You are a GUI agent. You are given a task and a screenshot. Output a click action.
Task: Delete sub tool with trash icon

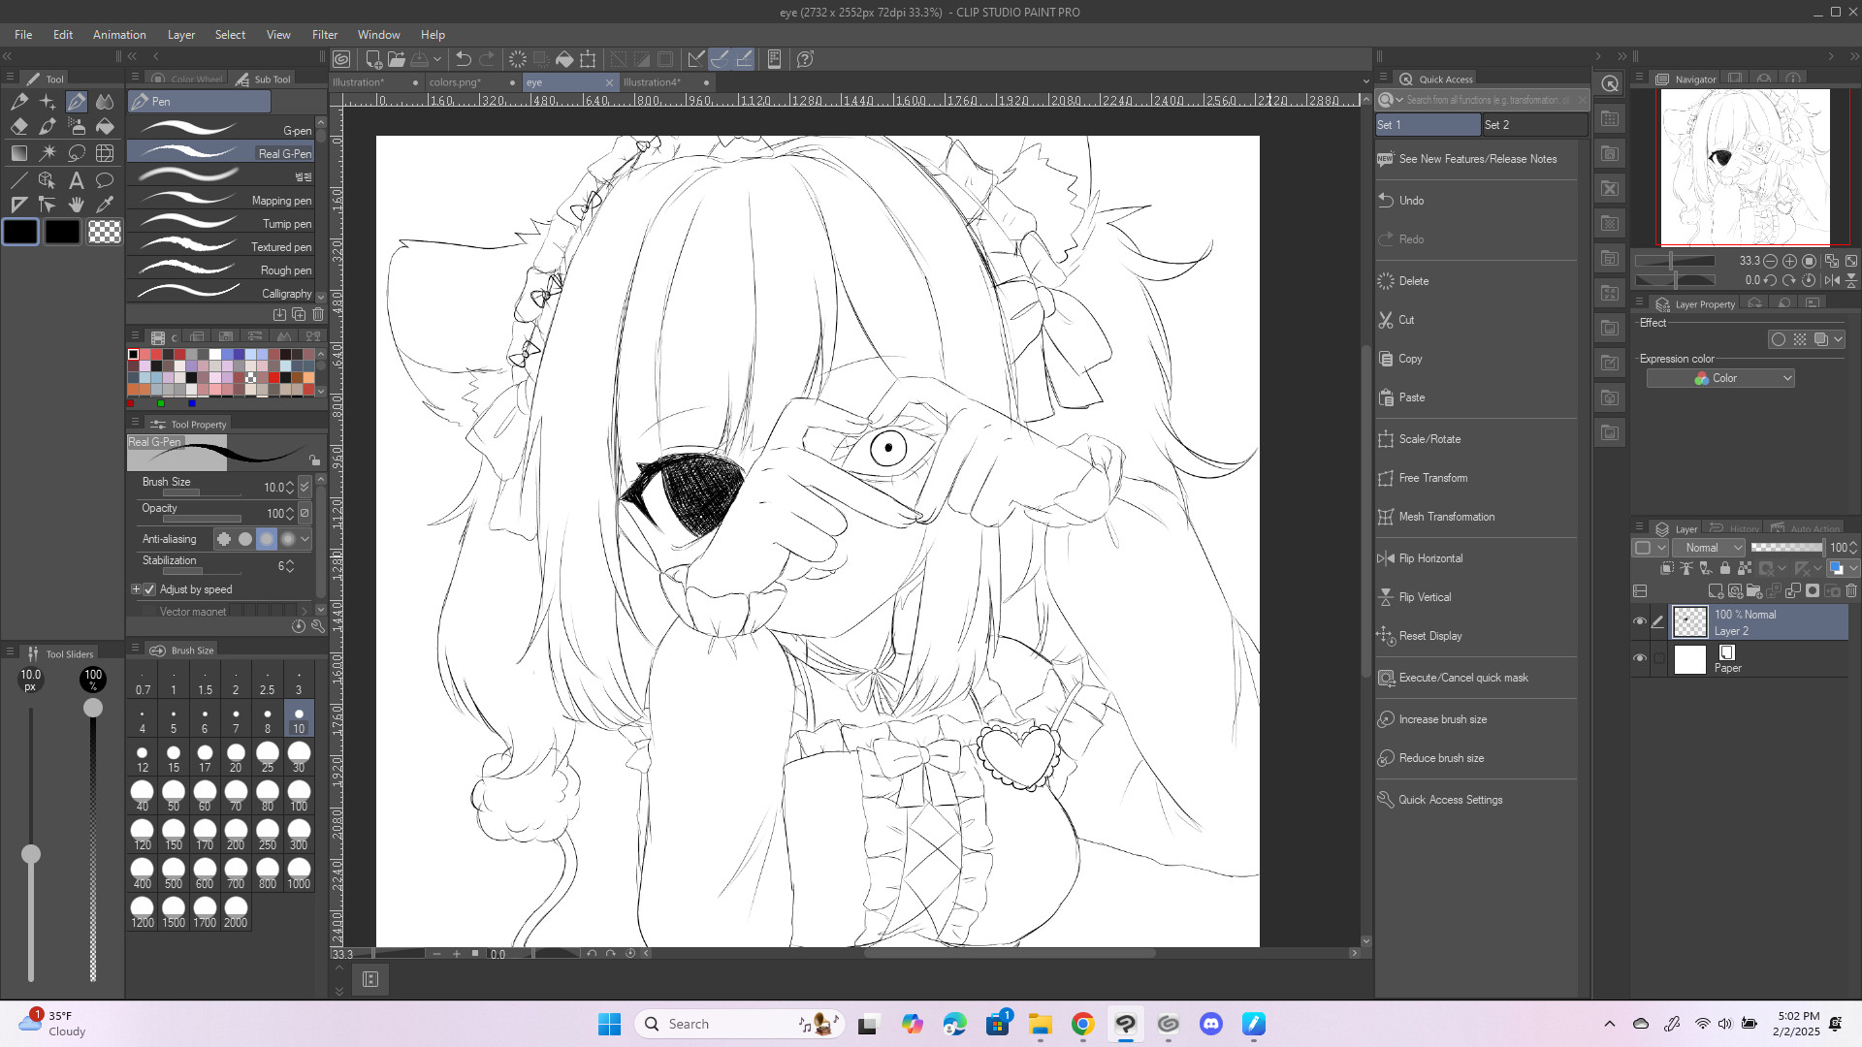[x=318, y=314]
